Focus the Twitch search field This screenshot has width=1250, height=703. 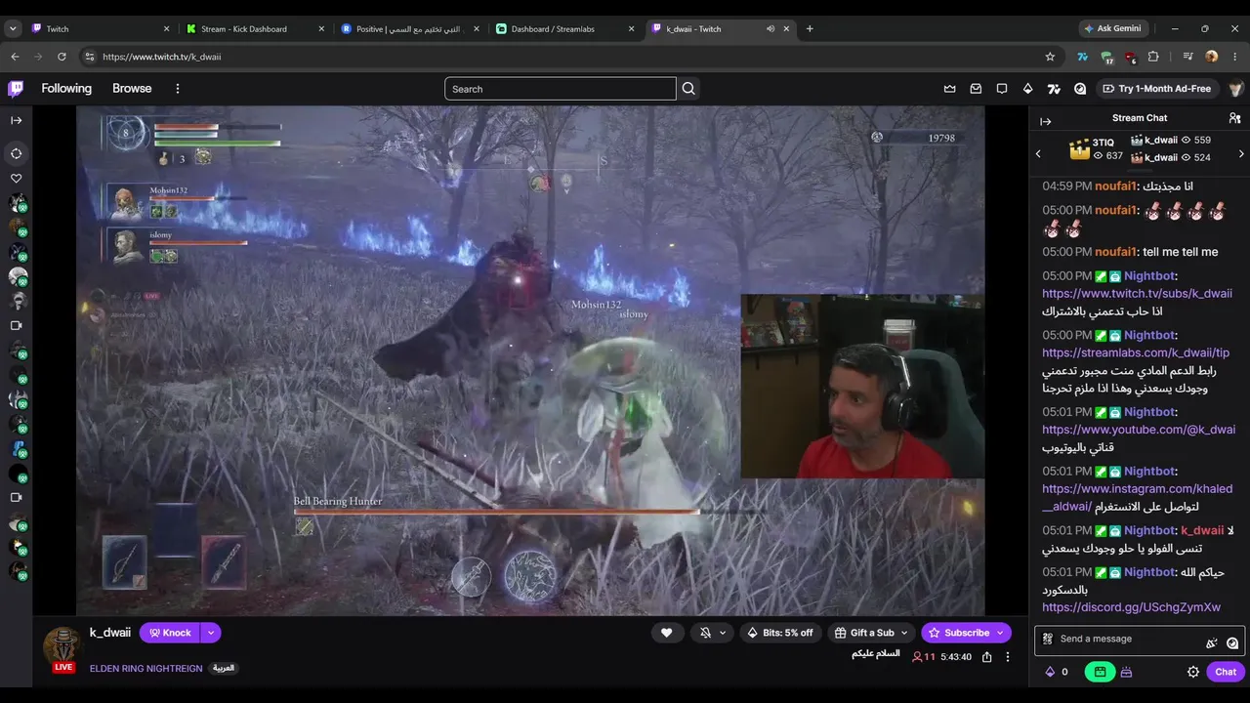[561, 89]
